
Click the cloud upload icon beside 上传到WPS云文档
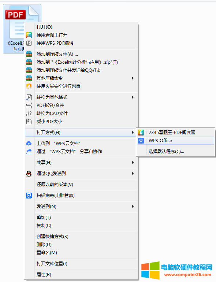29,144
